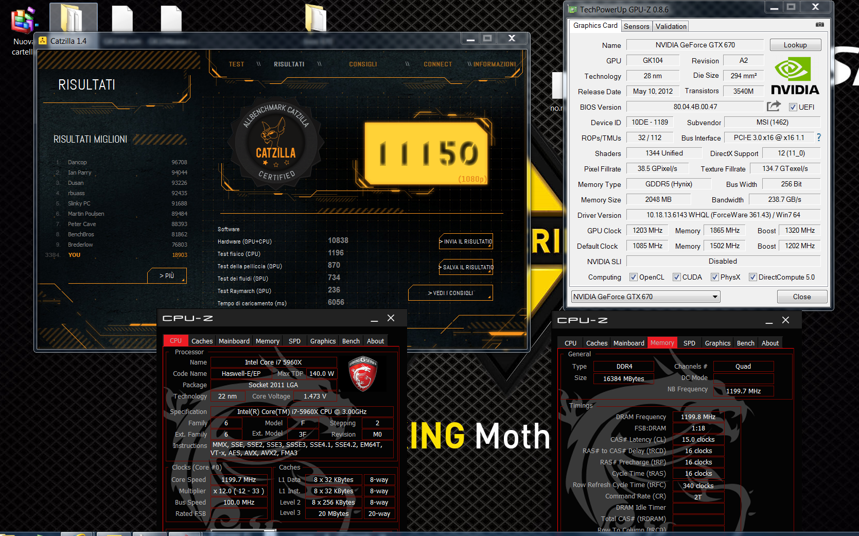Click the BIOS share/export icon in GPU-Z

[774, 106]
